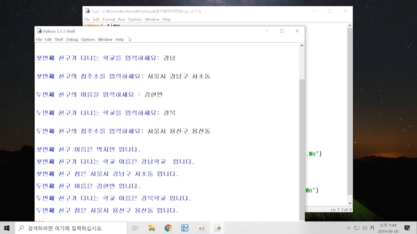The image size is (417, 234).
Task: Click the 5.py editor title bar icon
Action: (88, 11)
